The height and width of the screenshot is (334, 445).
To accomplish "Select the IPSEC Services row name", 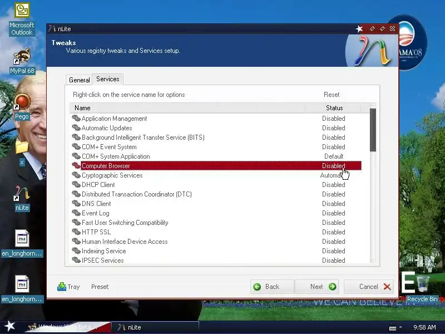I will pos(103,260).
